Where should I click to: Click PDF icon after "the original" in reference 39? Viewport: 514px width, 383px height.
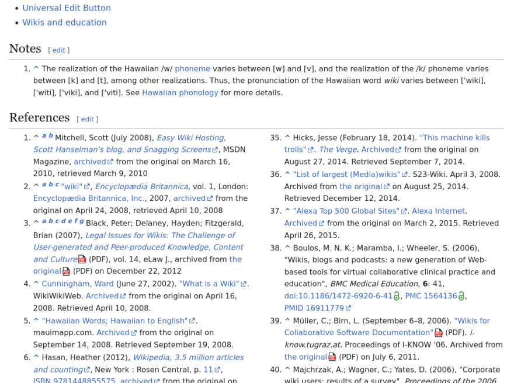[x=332, y=357]
